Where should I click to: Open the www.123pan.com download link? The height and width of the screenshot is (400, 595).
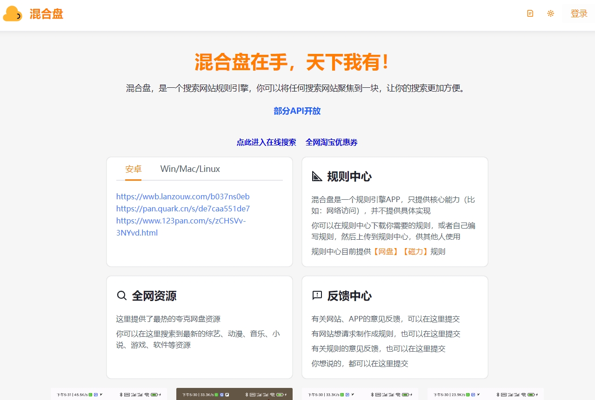(181, 221)
